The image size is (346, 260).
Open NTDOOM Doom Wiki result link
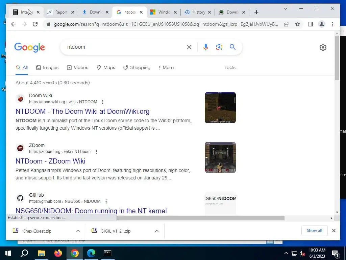82,111
